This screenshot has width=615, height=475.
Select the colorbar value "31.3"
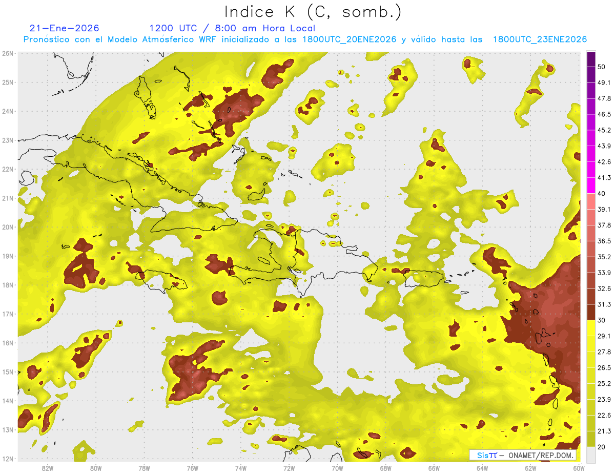pyautogui.click(x=604, y=304)
